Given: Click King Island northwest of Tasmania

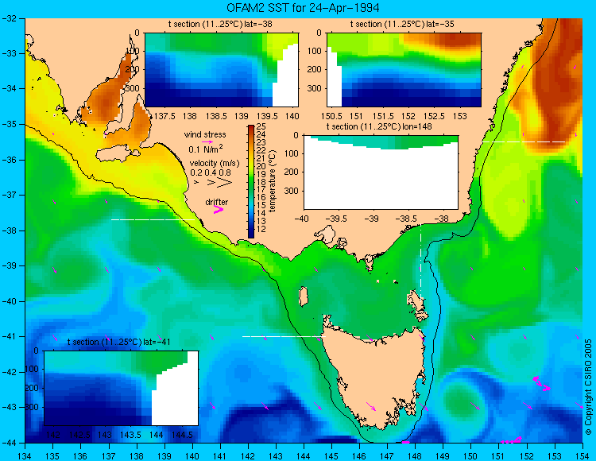Looking at the screenshot, I should [303, 296].
